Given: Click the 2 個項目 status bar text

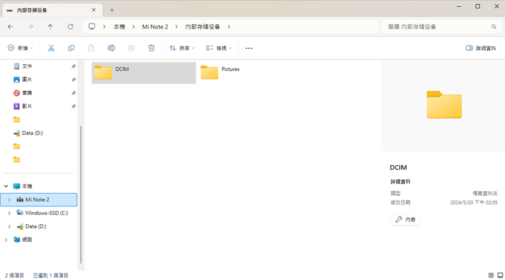Looking at the screenshot, I should coord(15,276).
